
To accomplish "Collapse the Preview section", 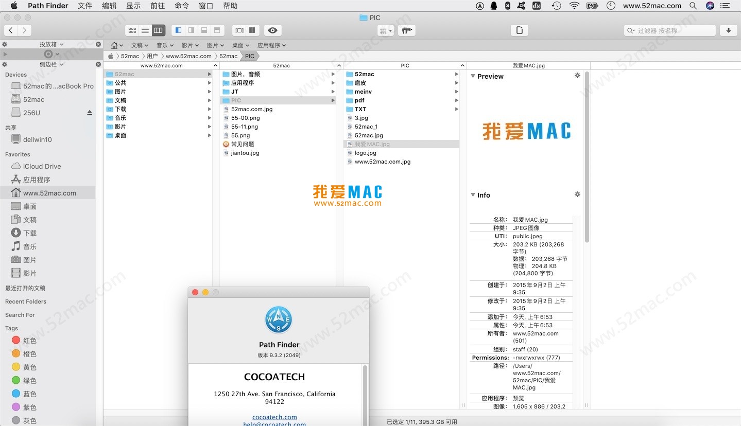I will [x=473, y=76].
